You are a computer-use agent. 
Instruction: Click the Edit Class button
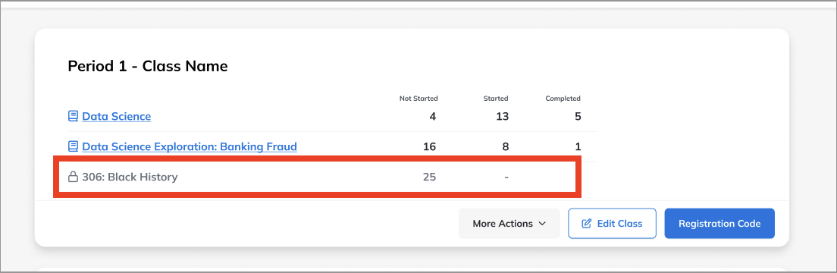pos(612,223)
